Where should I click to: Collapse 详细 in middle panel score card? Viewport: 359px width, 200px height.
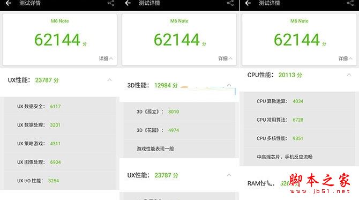[x=225, y=58]
